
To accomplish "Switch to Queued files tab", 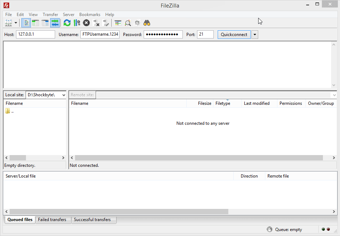I will [20, 220].
